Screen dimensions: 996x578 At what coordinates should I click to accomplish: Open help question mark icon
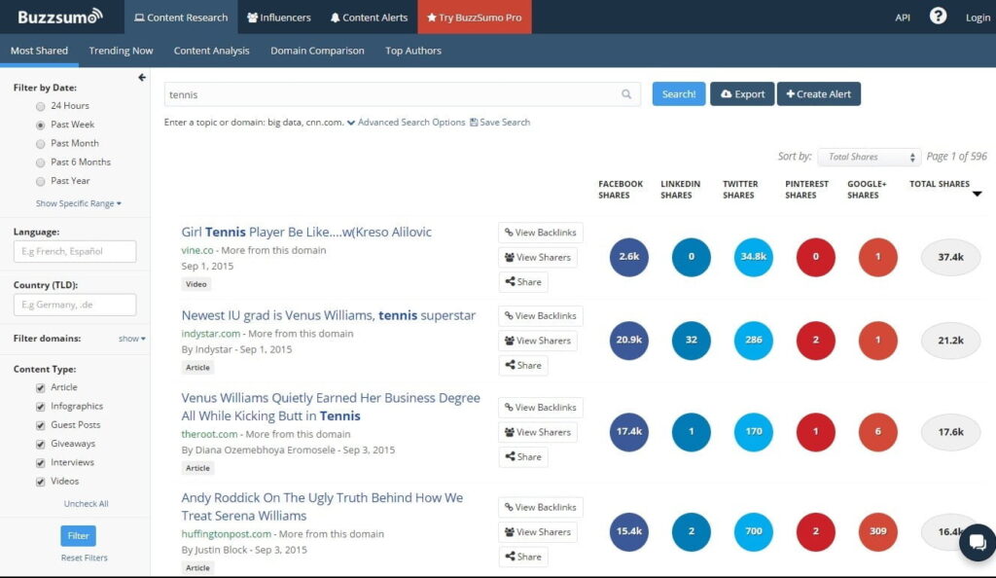pyautogui.click(x=938, y=16)
